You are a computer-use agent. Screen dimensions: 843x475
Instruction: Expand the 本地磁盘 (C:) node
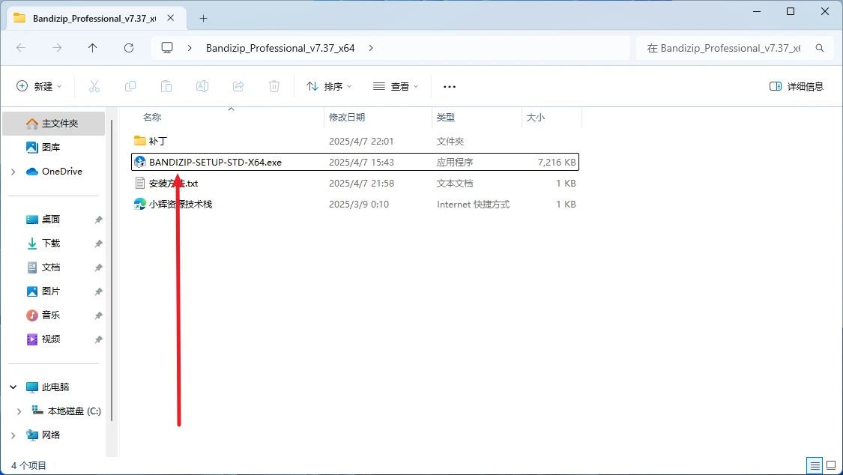19,411
